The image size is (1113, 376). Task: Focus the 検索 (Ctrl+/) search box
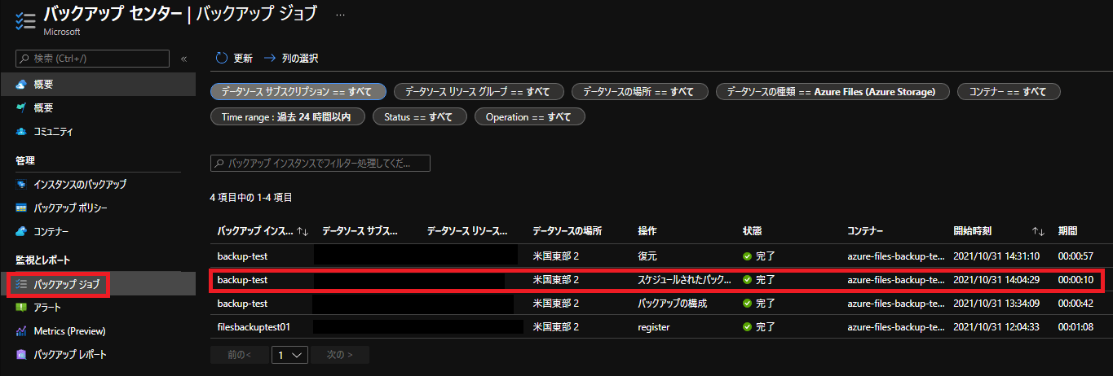click(x=92, y=59)
